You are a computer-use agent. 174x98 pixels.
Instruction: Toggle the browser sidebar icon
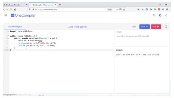(x=147, y=10)
